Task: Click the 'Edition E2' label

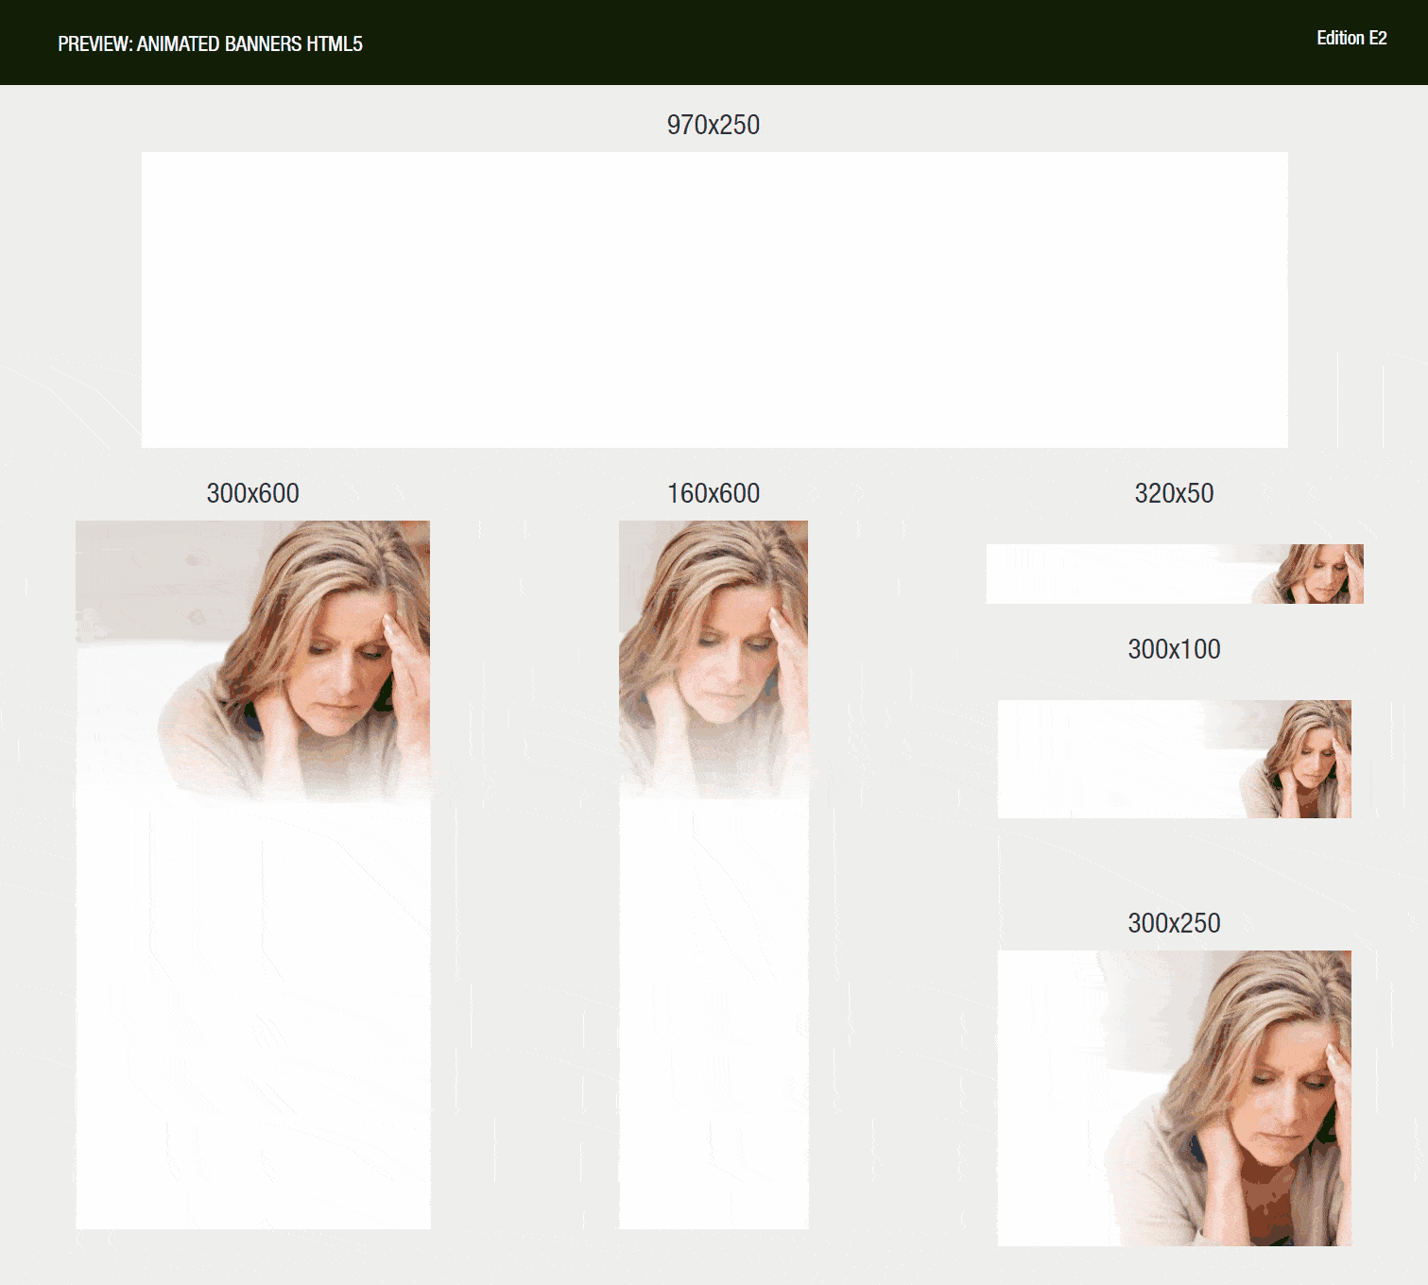Action: click(x=1351, y=38)
